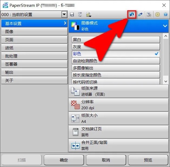Click the 扫描 button
The width and height of the screenshot is (170, 167).
click(x=22, y=160)
